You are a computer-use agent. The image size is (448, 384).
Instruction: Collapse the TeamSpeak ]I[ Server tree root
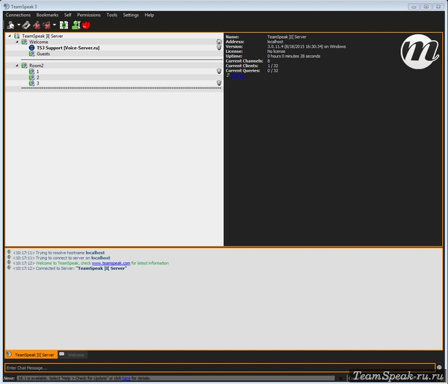[10, 36]
